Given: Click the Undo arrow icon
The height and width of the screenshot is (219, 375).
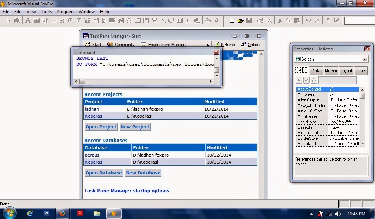Looking at the screenshot, I should [x=308, y=20].
